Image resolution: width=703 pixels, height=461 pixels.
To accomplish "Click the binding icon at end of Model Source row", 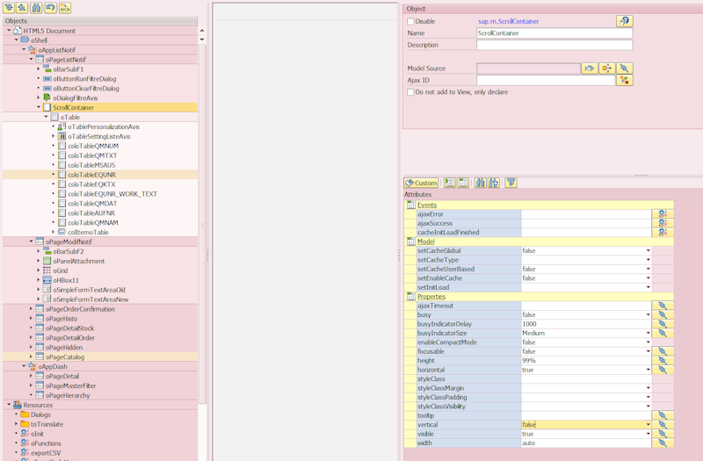I will (624, 68).
